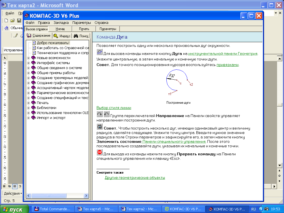Click Word's vertical scroll down arrow
The image size is (284, 213).
click(280, 165)
